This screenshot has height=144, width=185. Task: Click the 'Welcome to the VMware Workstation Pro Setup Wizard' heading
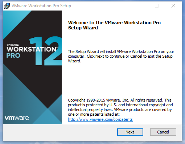click(x=114, y=25)
